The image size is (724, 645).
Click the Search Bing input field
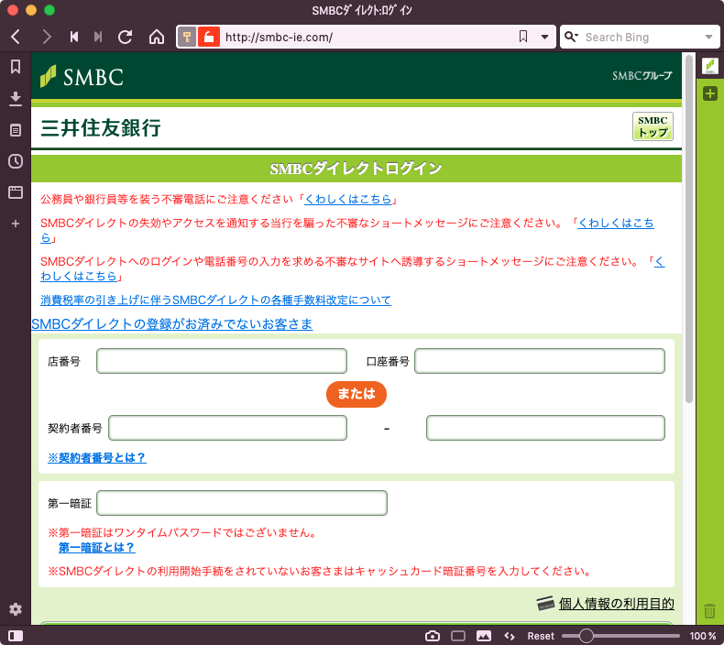click(x=642, y=37)
